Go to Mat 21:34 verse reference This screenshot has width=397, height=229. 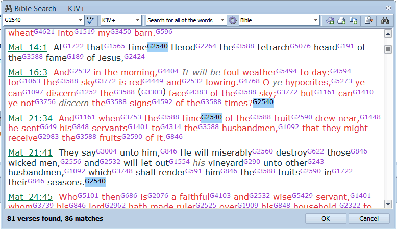click(x=30, y=118)
